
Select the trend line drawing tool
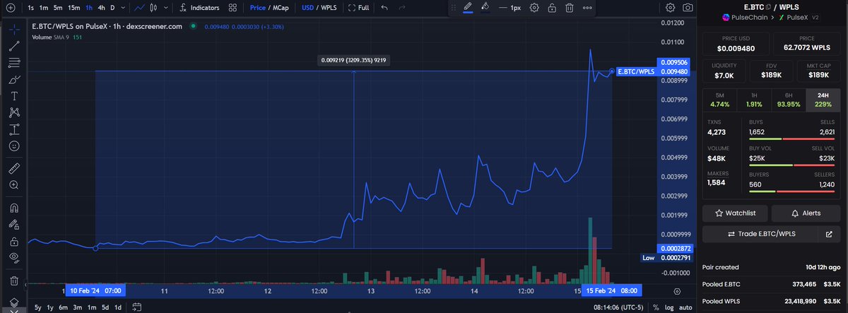pos(13,46)
